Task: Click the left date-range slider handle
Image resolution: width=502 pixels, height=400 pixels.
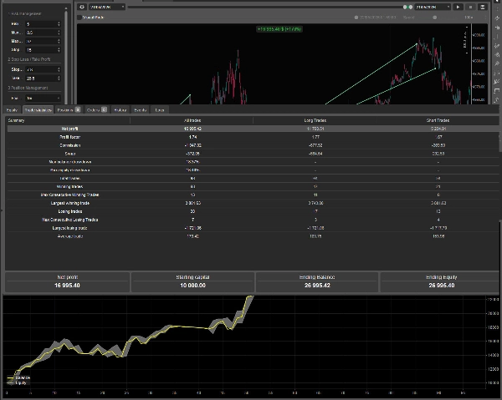Action: pos(405,7)
